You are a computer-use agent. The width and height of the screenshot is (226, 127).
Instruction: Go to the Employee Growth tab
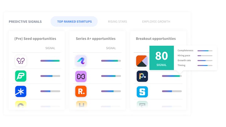(156, 22)
